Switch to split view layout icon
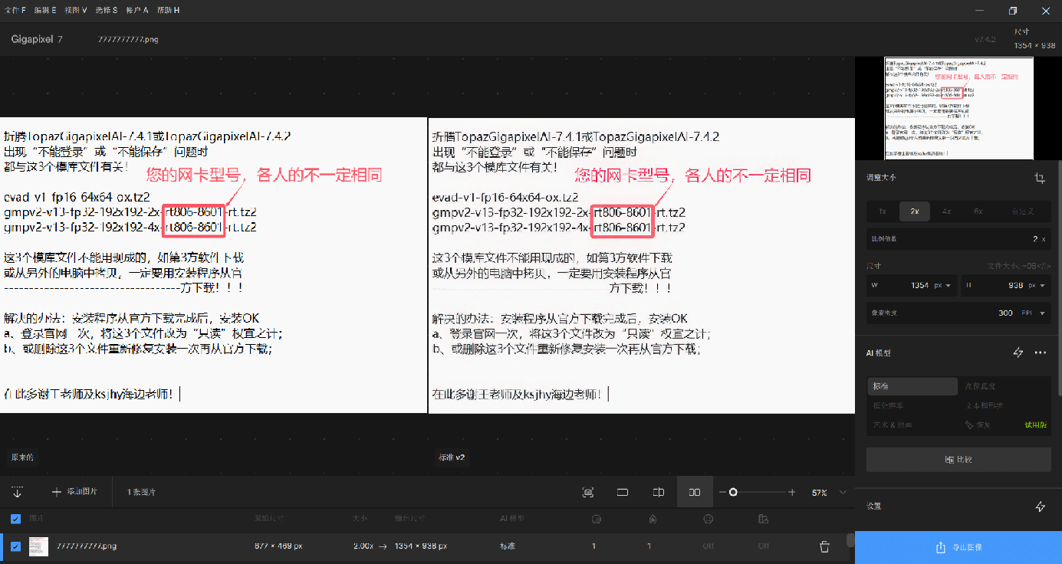 click(x=659, y=492)
